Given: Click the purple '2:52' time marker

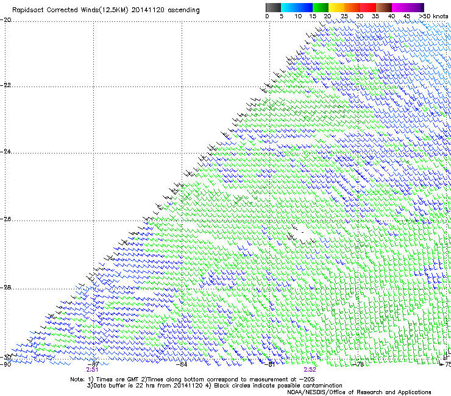Looking at the screenshot, I should [310, 370].
